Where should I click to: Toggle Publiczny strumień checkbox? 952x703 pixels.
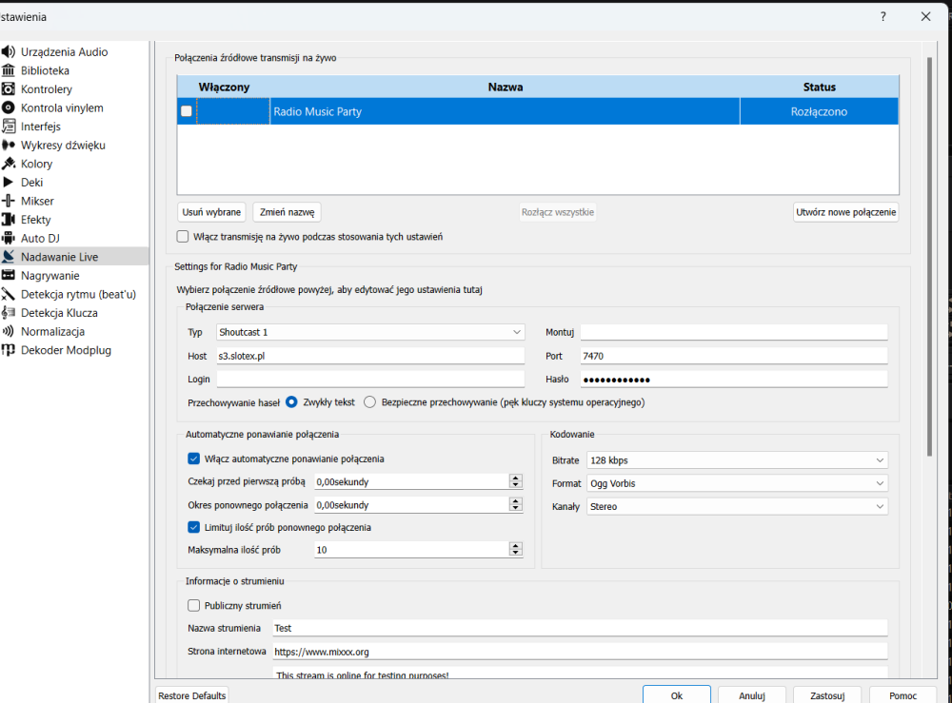tap(193, 605)
